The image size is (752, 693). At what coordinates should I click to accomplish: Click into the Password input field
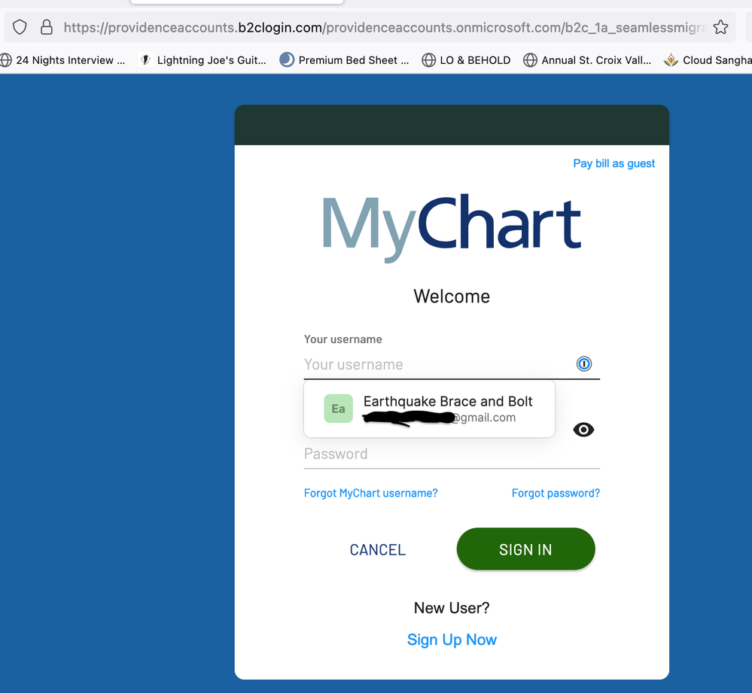click(437, 454)
